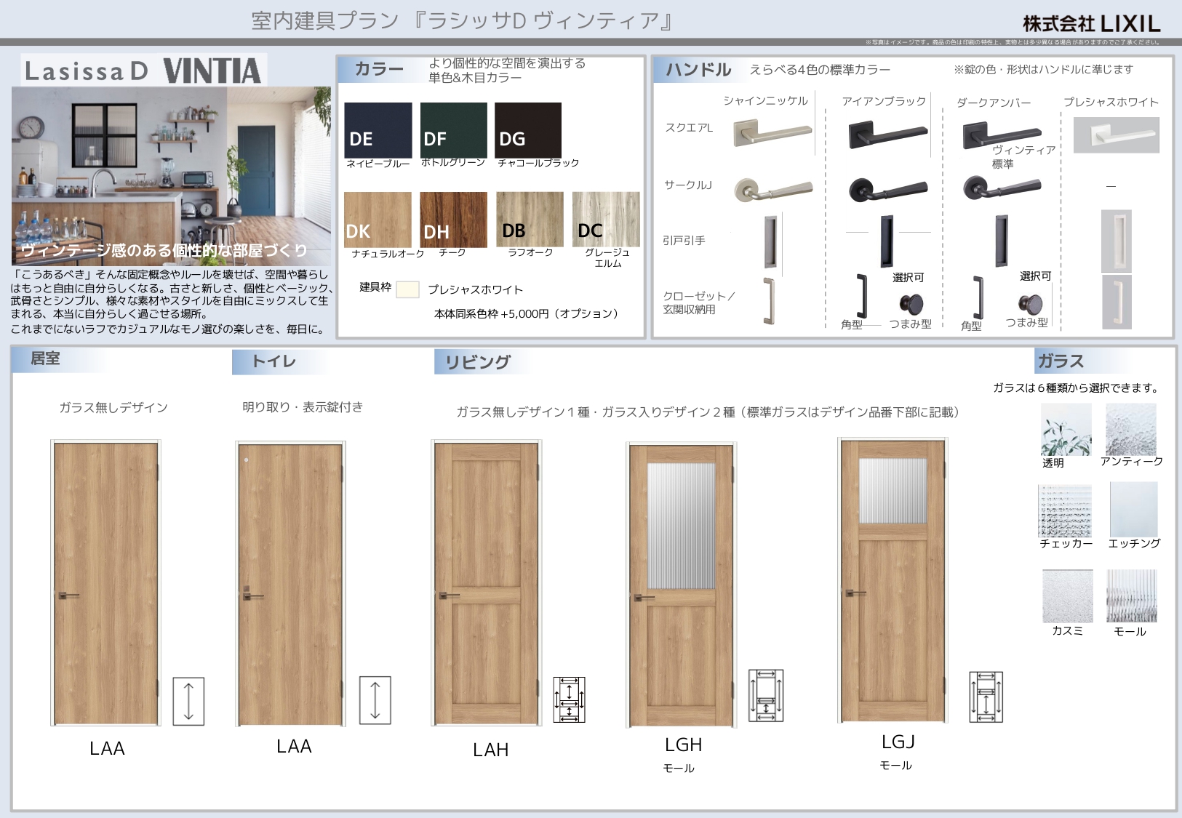Select the トイレ section header
This screenshot has width=1182, height=818.
pos(274,361)
